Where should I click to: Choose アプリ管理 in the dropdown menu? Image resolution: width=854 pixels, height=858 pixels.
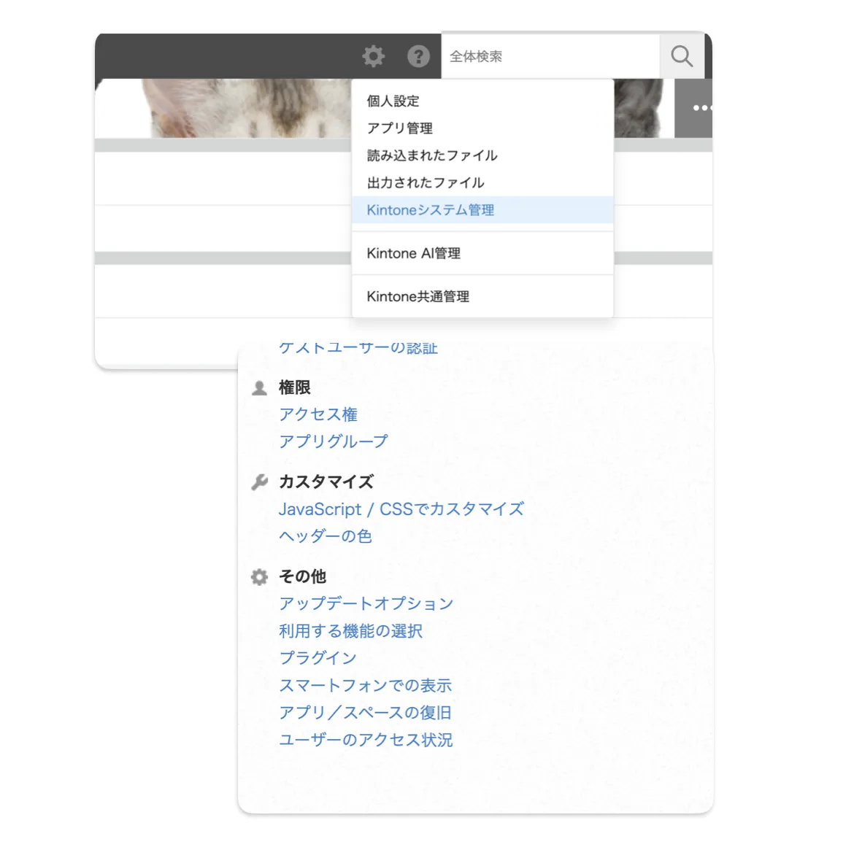pyautogui.click(x=399, y=128)
